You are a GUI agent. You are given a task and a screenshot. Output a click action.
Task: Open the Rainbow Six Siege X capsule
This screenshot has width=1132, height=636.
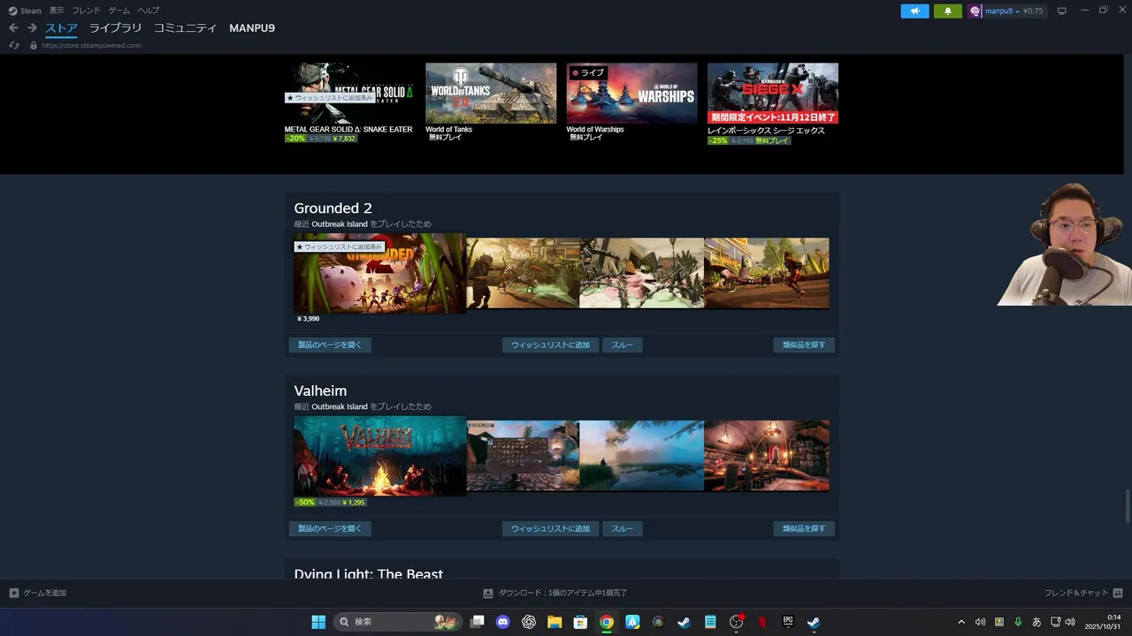[773, 93]
